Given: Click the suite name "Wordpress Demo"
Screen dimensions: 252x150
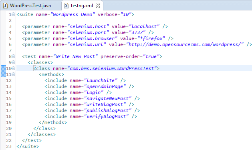Looking at the screenshot, I should tap(73, 14).
